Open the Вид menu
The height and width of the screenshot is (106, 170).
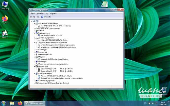coord(47,14)
